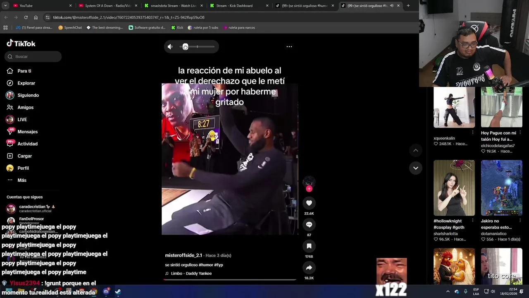Open Cargar upload page

(19, 156)
